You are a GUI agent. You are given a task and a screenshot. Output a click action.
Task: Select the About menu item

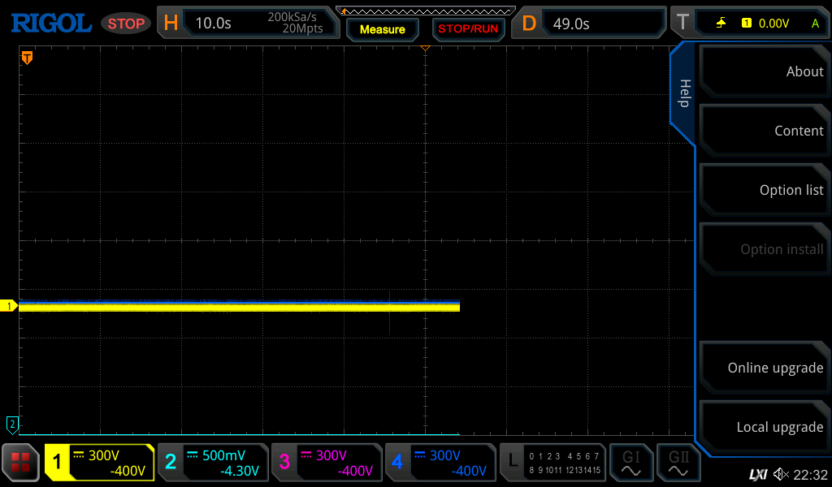(764, 71)
